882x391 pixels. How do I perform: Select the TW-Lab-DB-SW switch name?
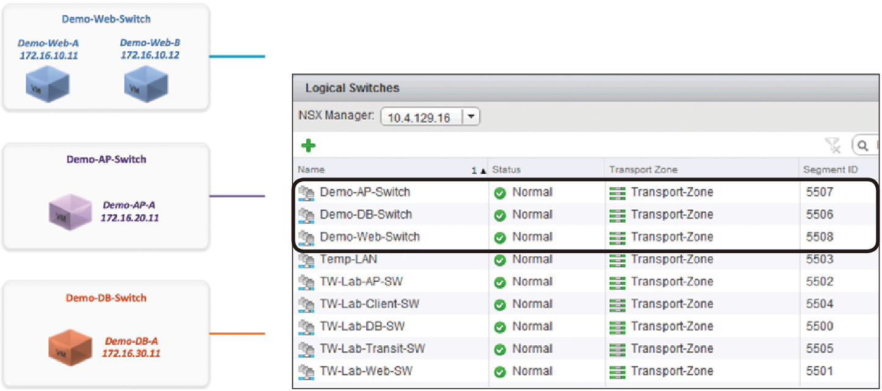pos(362,326)
